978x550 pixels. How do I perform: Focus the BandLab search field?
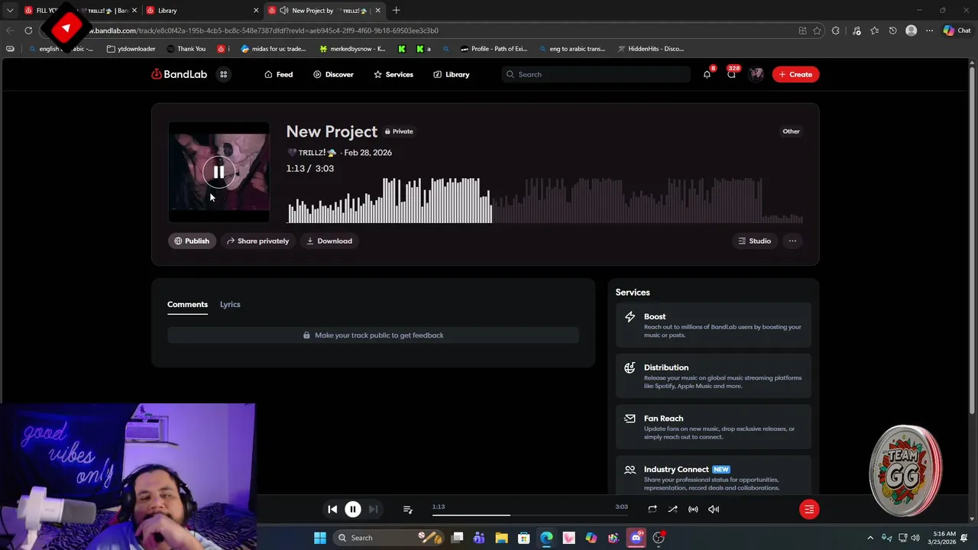point(596,74)
